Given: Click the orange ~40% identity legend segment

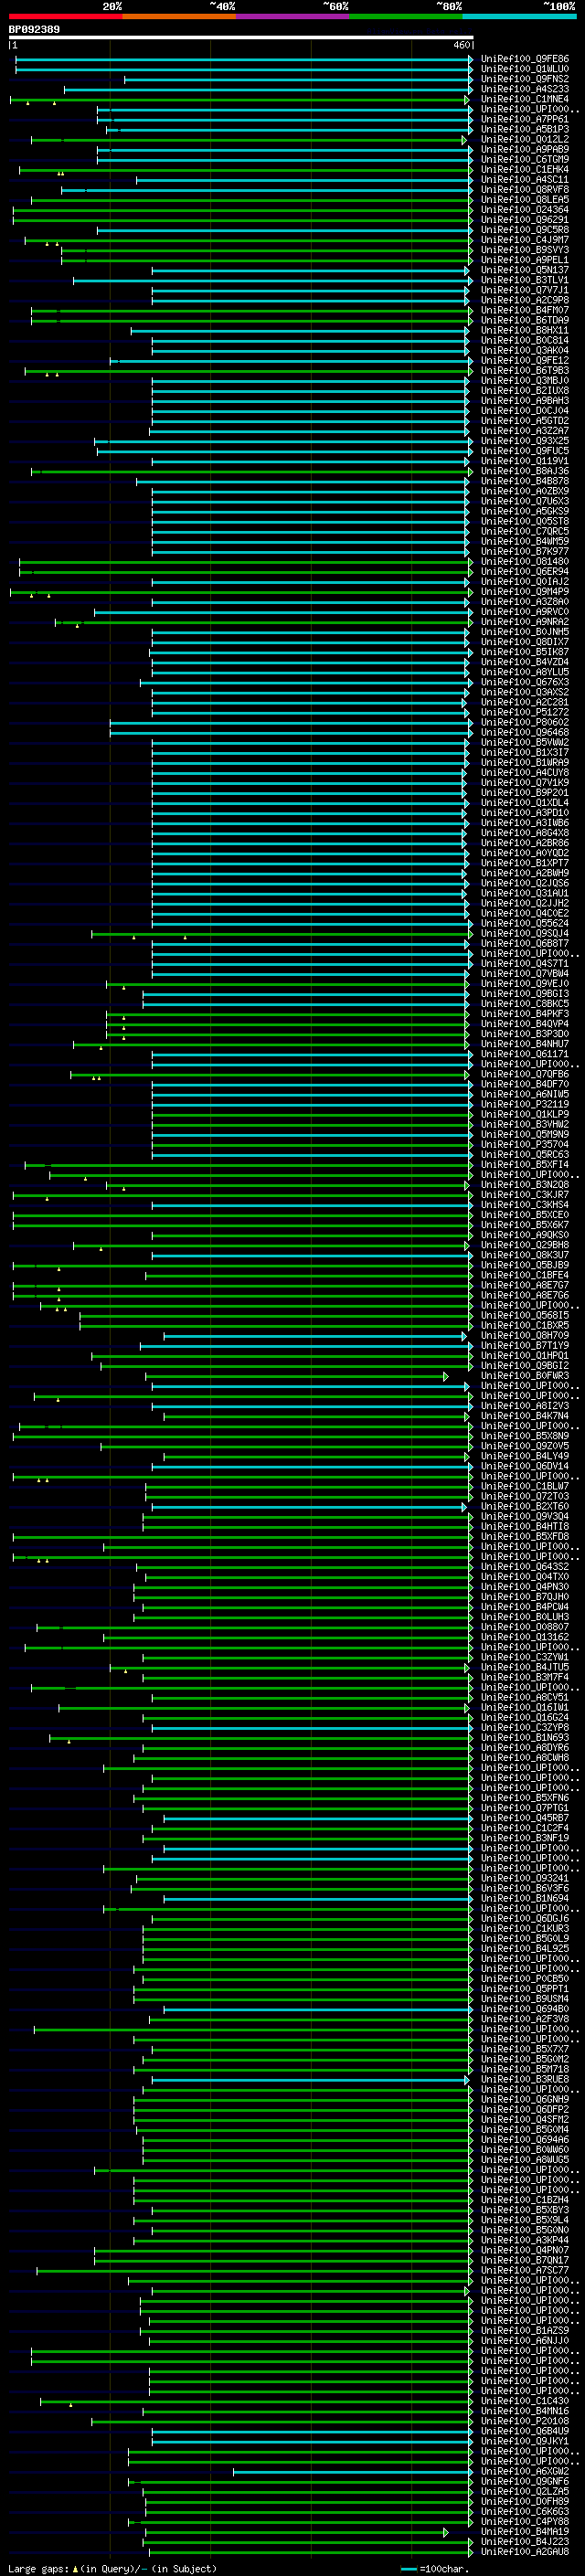Looking at the screenshot, I should pyautogui.click(x=179, y=16).
